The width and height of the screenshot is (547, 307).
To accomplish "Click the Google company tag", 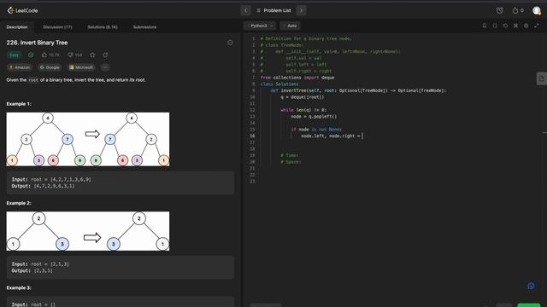I will (50, 67).
